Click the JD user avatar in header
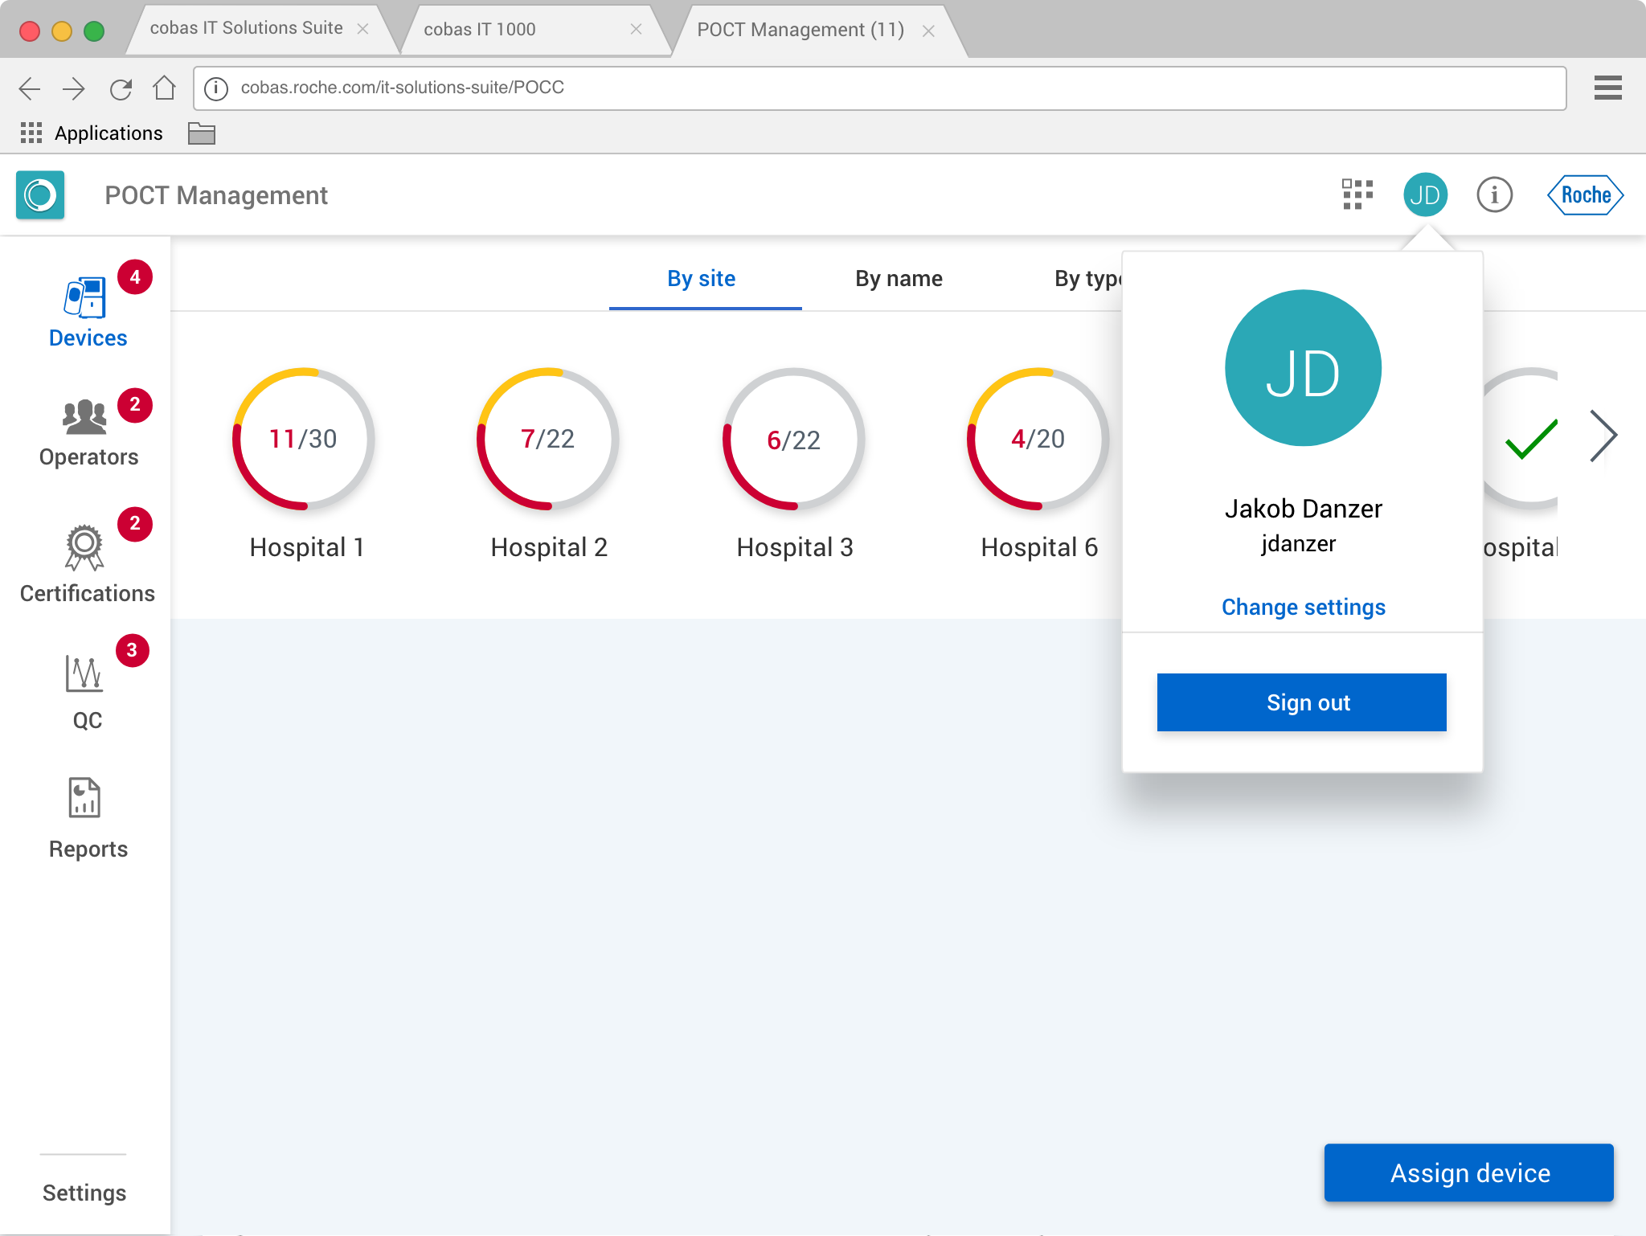The height and width of the screenshot is (1236, 1646). click(1425, 194)
